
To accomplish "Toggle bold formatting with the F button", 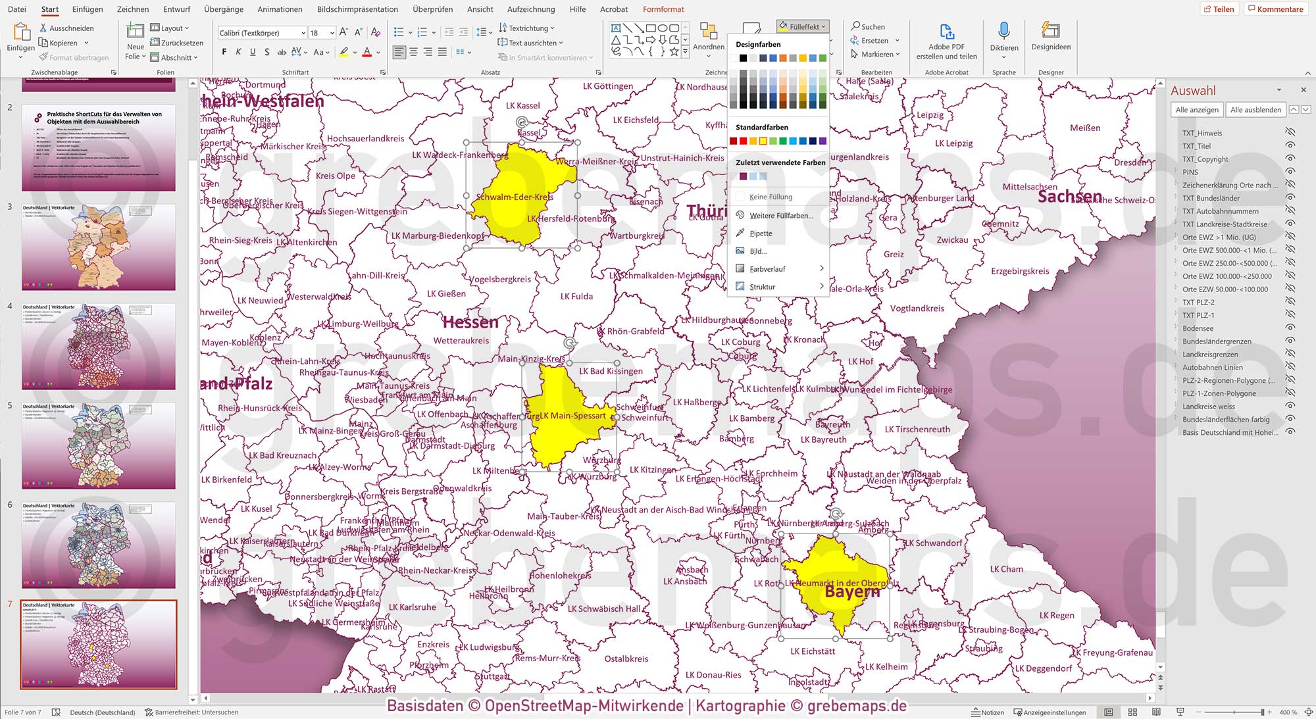I will (x=224, y=51).
